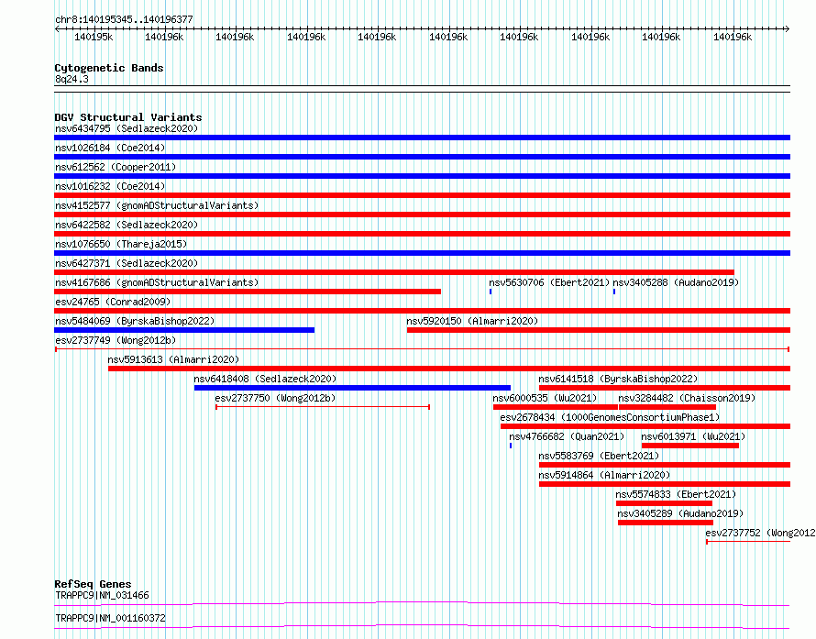Click the TRAPPC9|NM_031466 gene label
Viewport: 816px width, 639px height.
click(102, 595)
